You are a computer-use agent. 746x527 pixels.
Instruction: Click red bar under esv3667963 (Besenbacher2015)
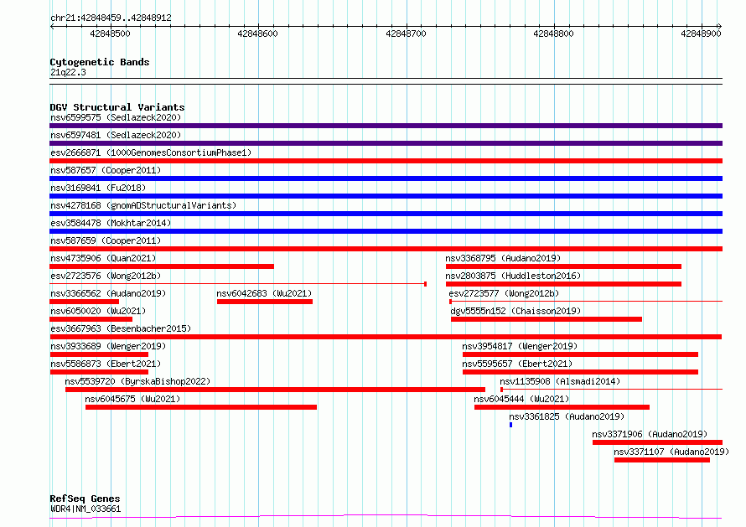pos(386,337)
